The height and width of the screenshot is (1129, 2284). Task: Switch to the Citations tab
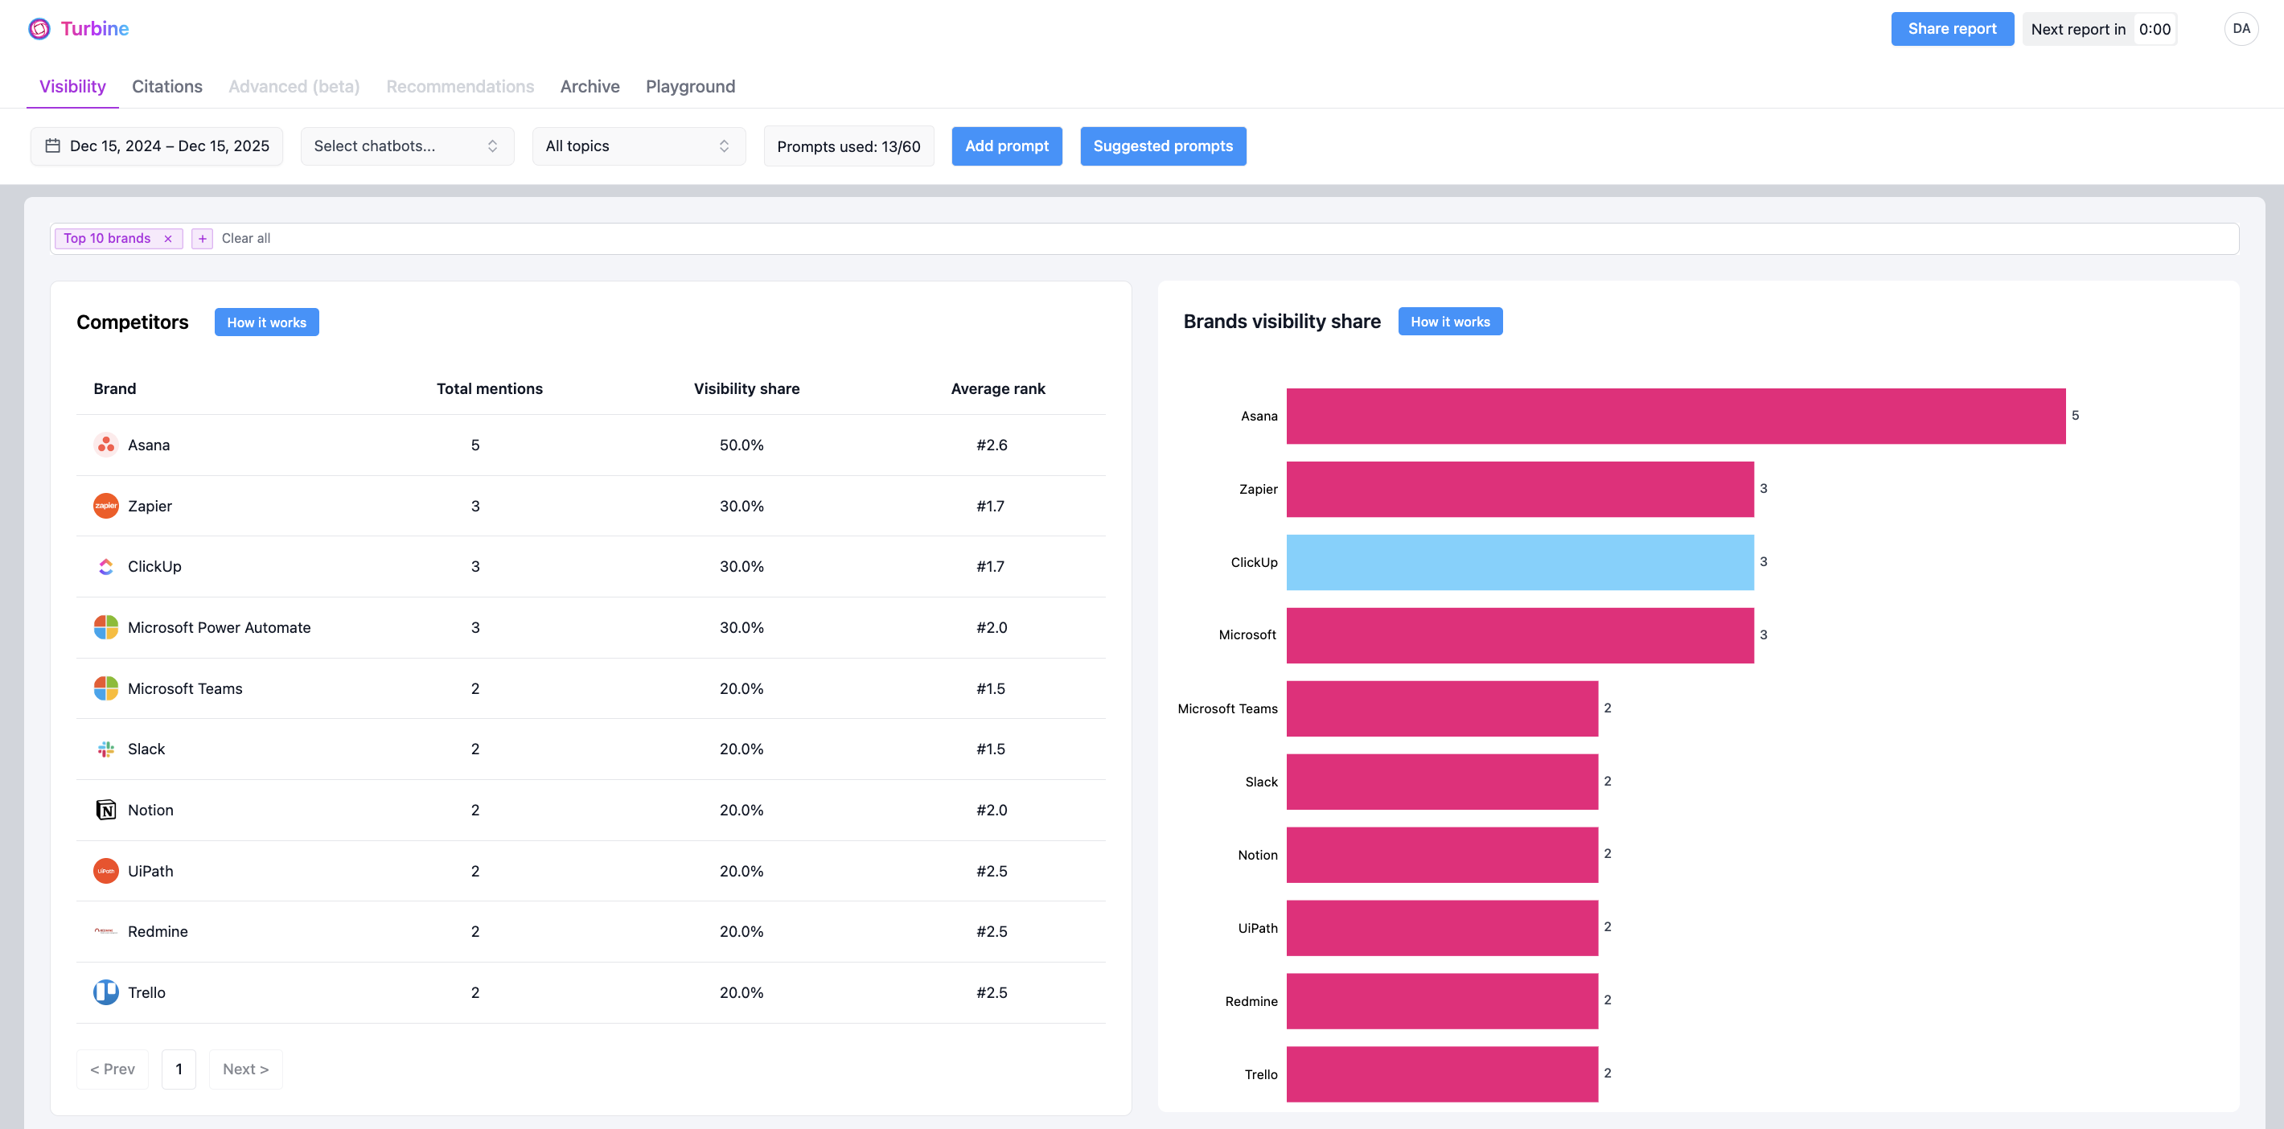pos(166,86)
